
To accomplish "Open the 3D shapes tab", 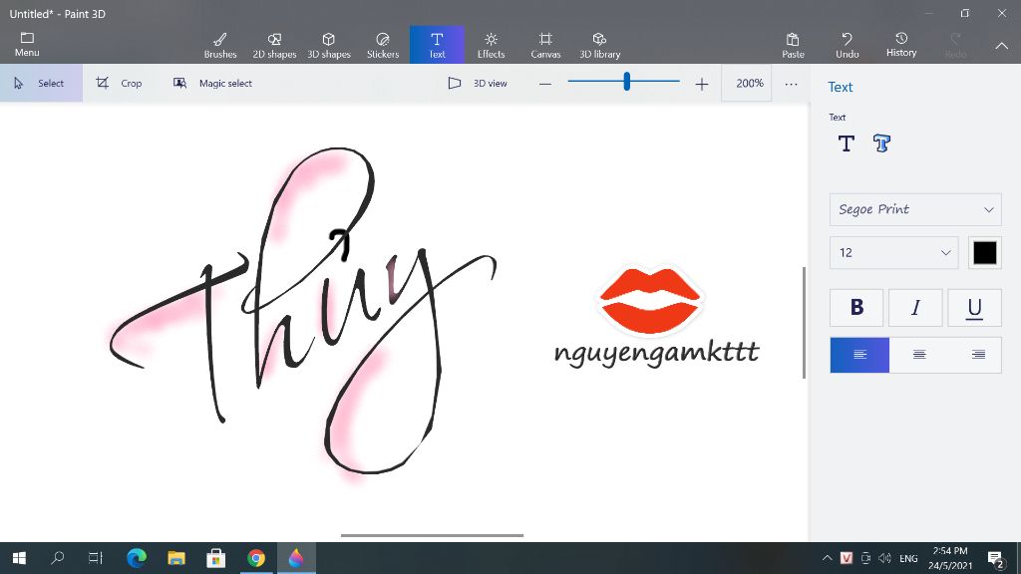I will click(329, 45).
